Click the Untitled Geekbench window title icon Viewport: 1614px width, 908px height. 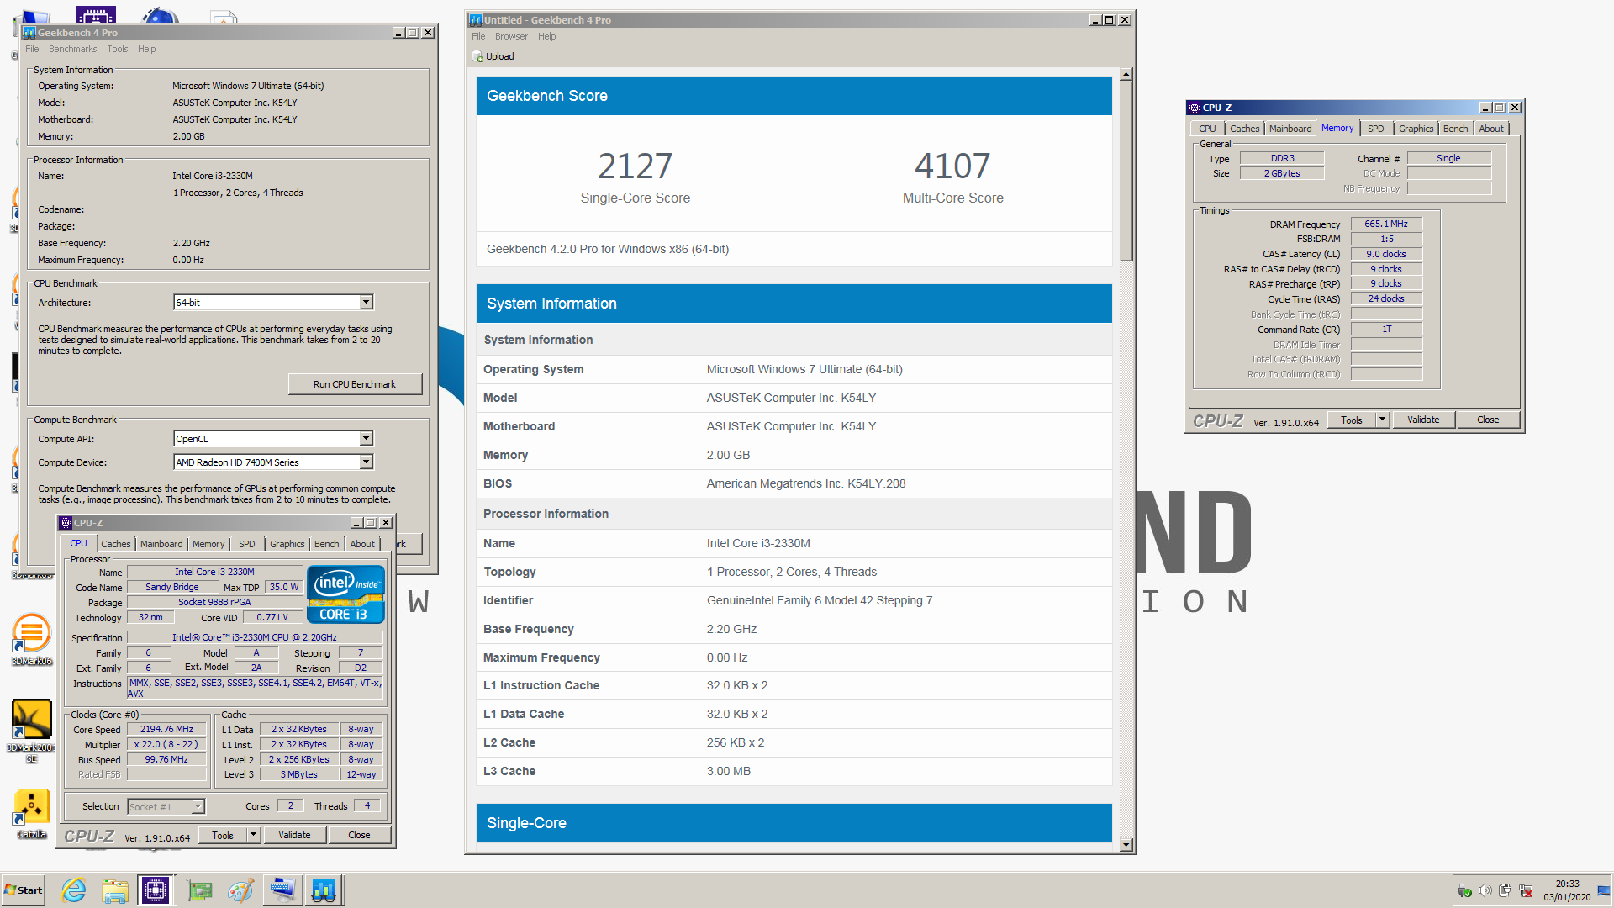coord(476,20)
